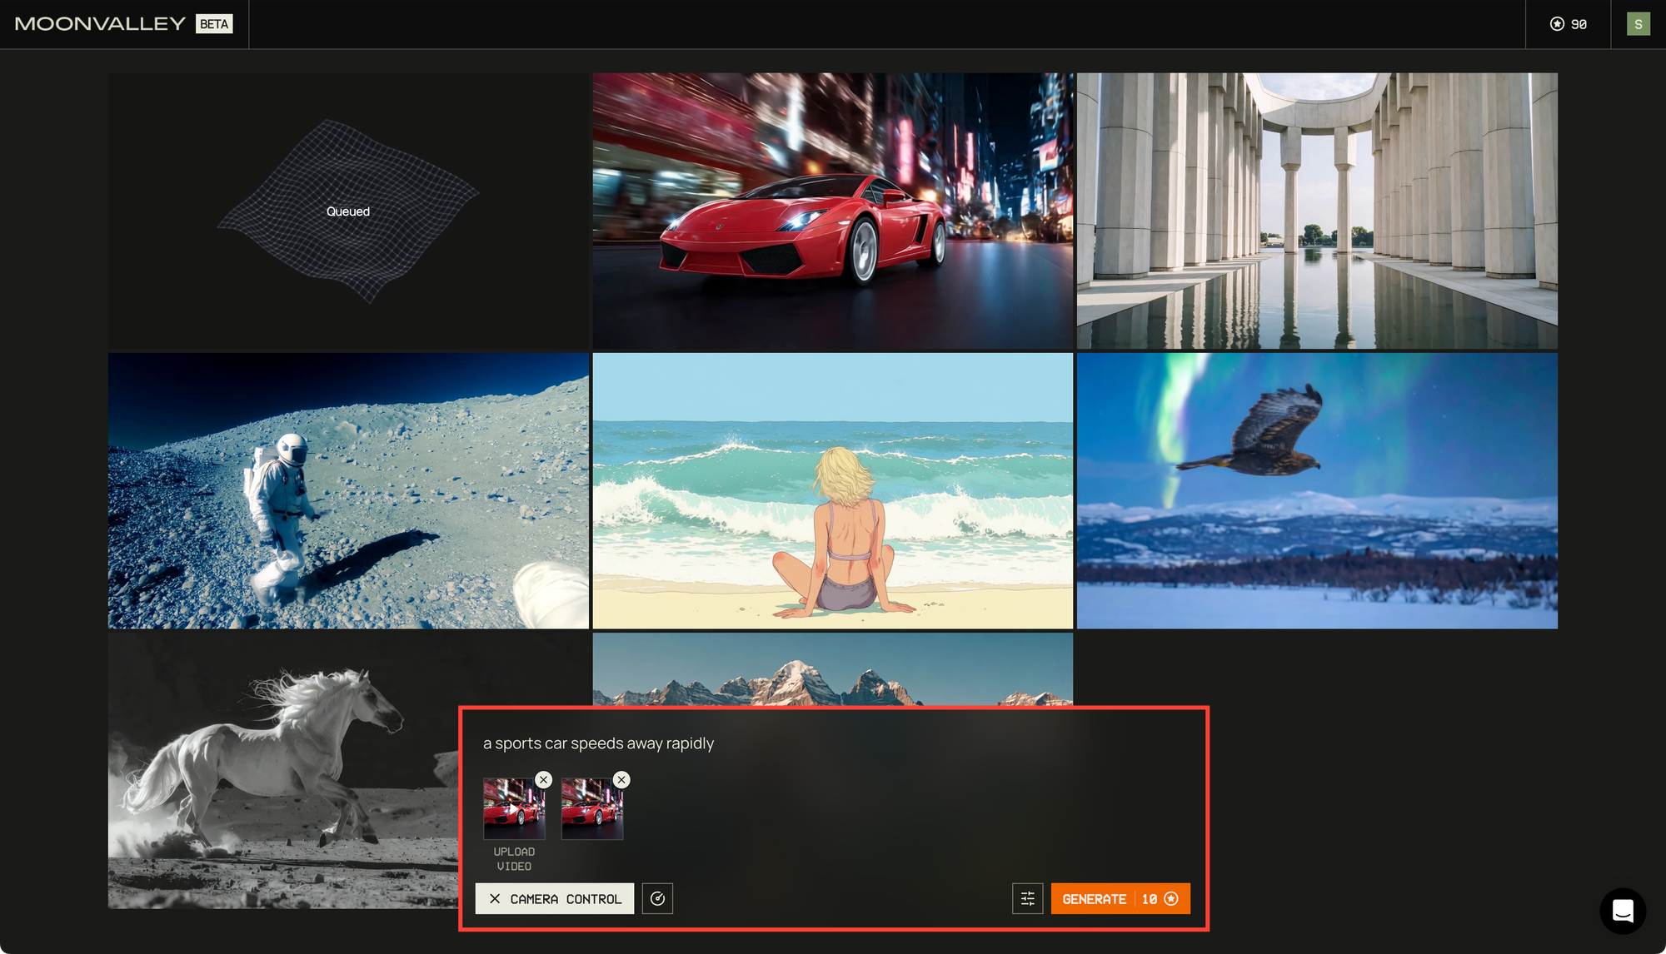Viewport: 1666px width, 954px height.
Task: Click the prompt text field
Action: (x=833, y=743)
